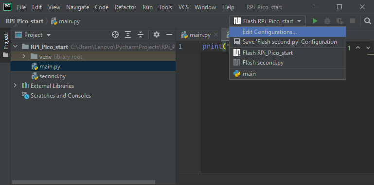The image size is (374, 185).
Task: Click Run with Coverage icon
Action: 340,21
